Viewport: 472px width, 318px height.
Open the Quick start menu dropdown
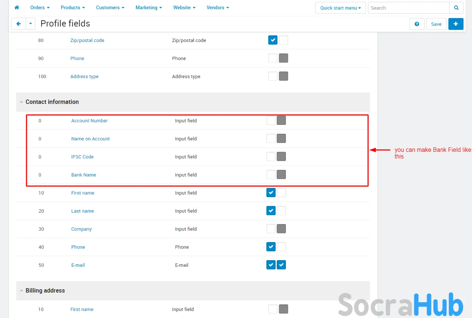(x=340, y=8)
